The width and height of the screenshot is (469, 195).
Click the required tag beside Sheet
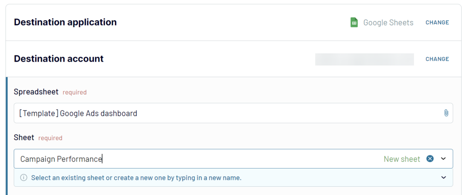point(50,138)
